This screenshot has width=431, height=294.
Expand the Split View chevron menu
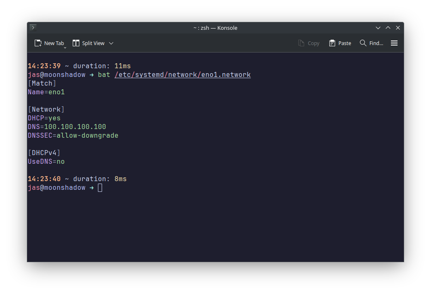[111, 43]
